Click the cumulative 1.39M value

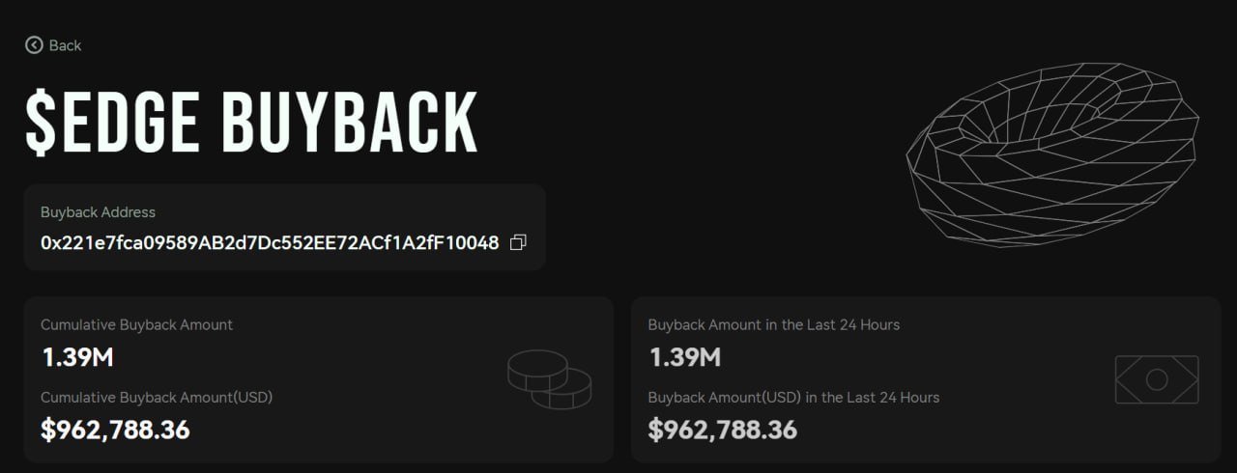(77, 357)
